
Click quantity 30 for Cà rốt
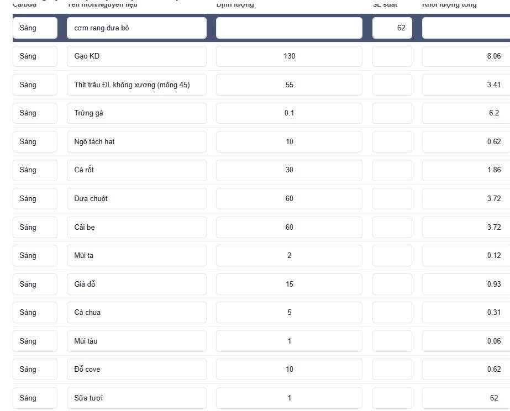click(x=289, y=170)
